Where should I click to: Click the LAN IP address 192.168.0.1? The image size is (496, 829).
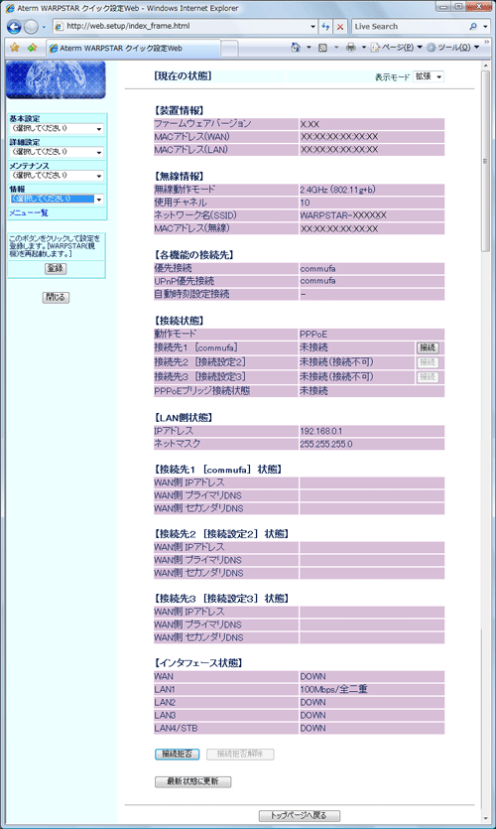coord(321,432)
